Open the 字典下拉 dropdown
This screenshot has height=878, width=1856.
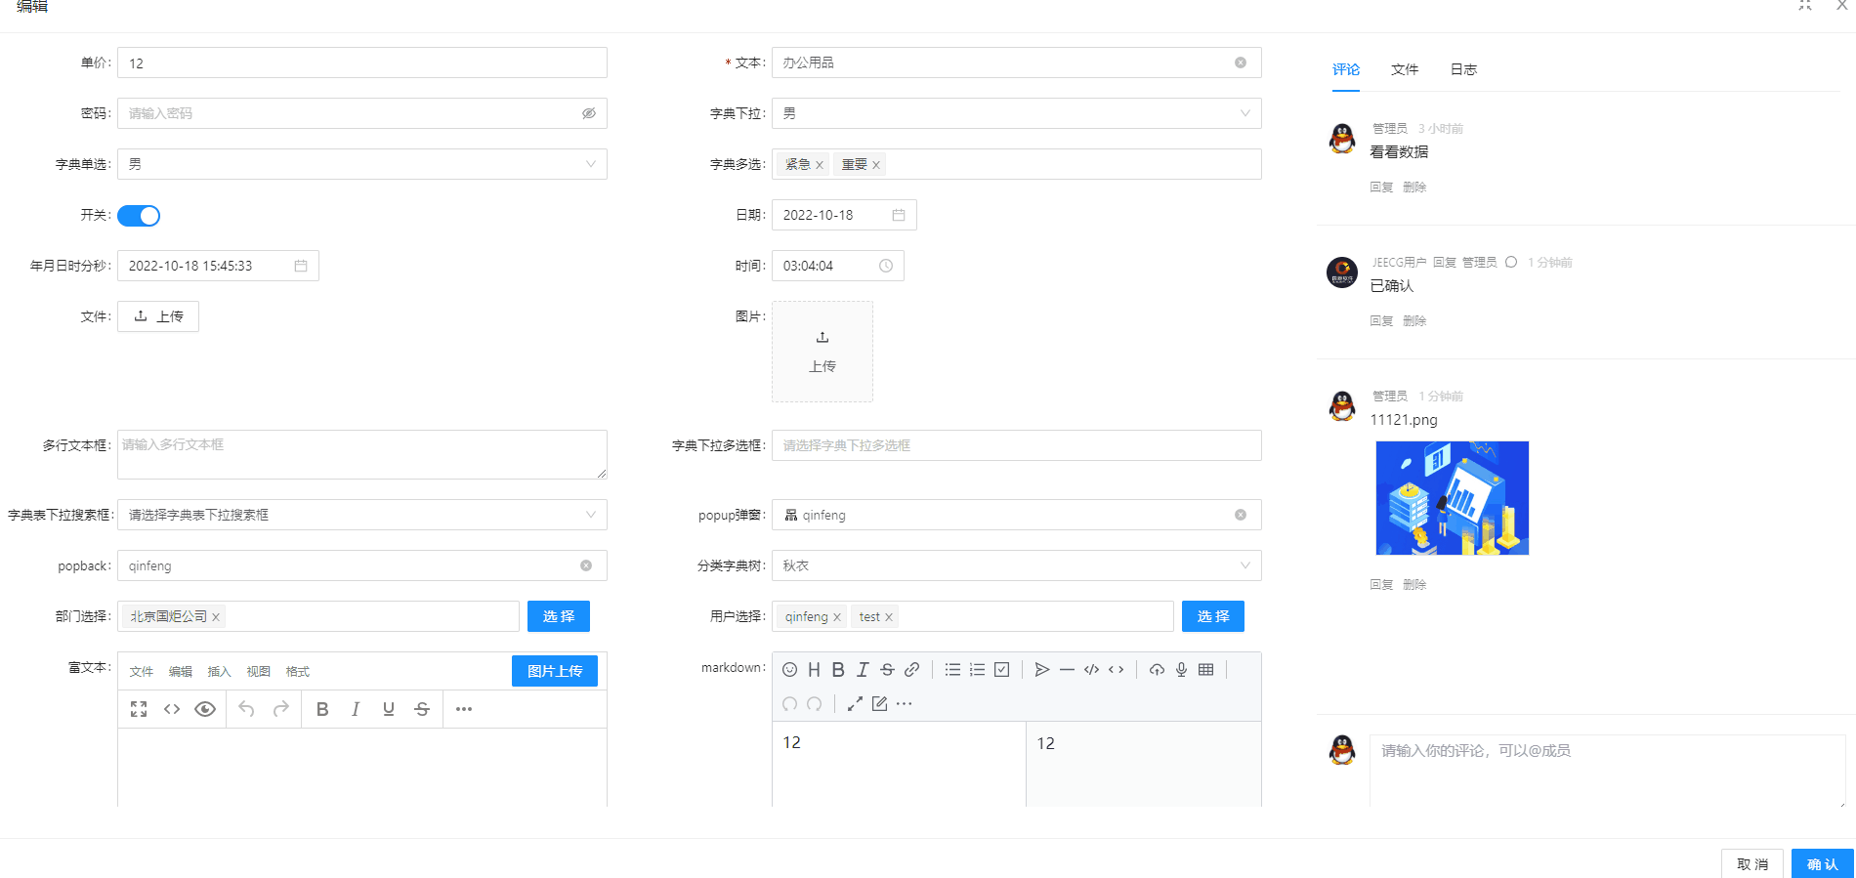[x=1017, y=113]
